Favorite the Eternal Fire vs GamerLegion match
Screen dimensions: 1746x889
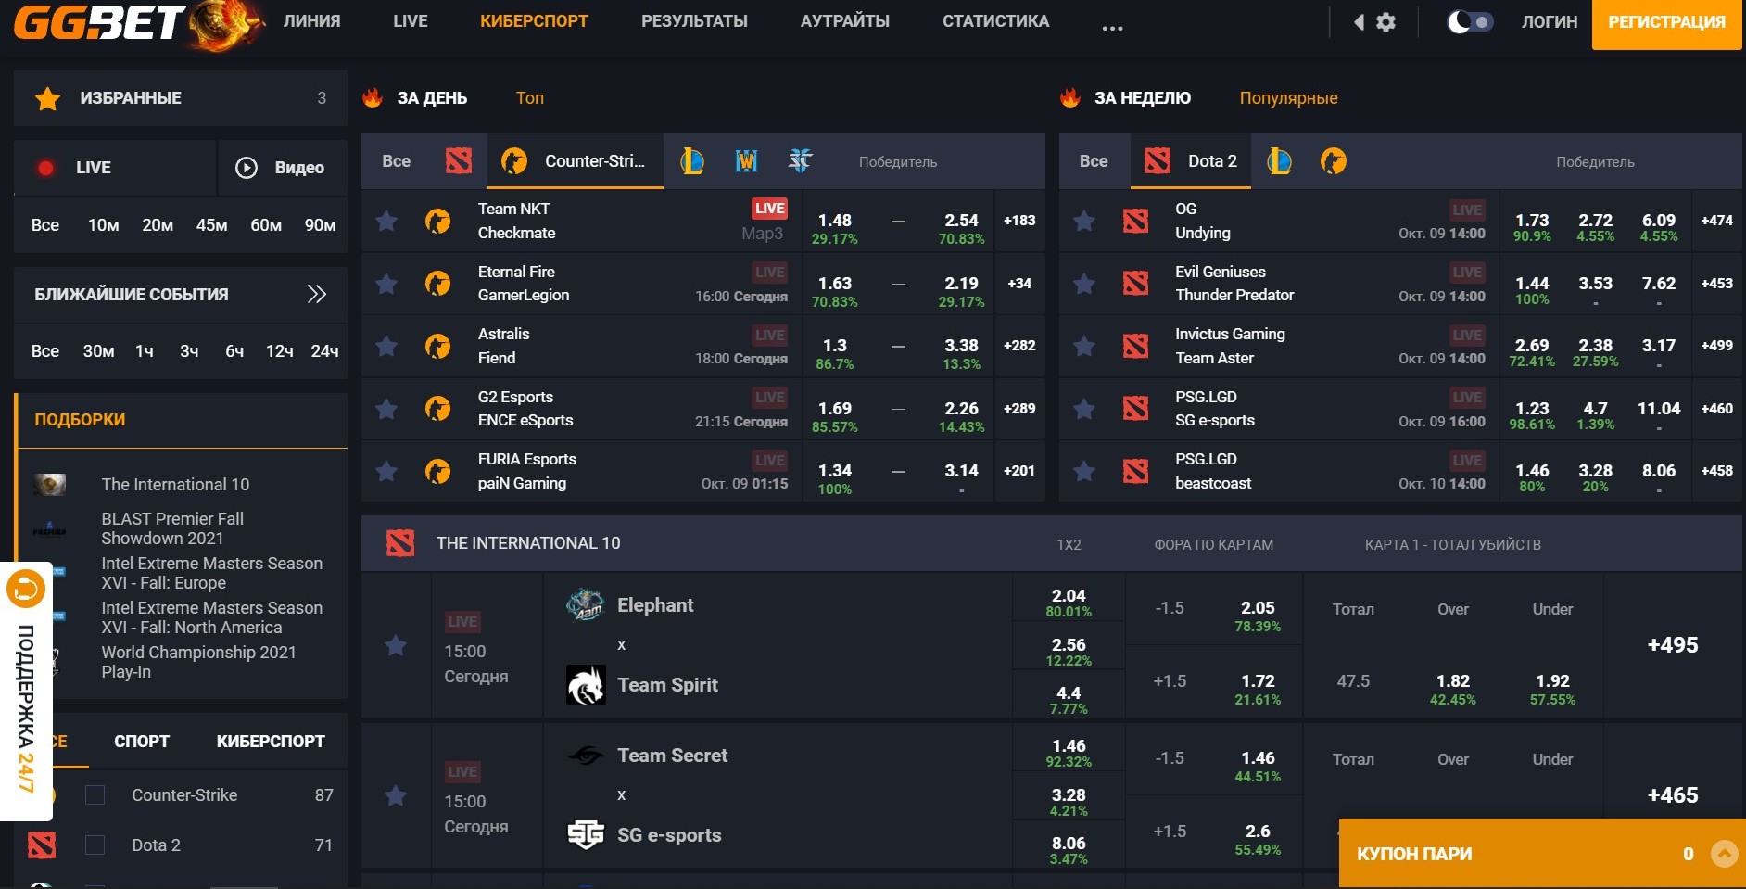point(386,284)
